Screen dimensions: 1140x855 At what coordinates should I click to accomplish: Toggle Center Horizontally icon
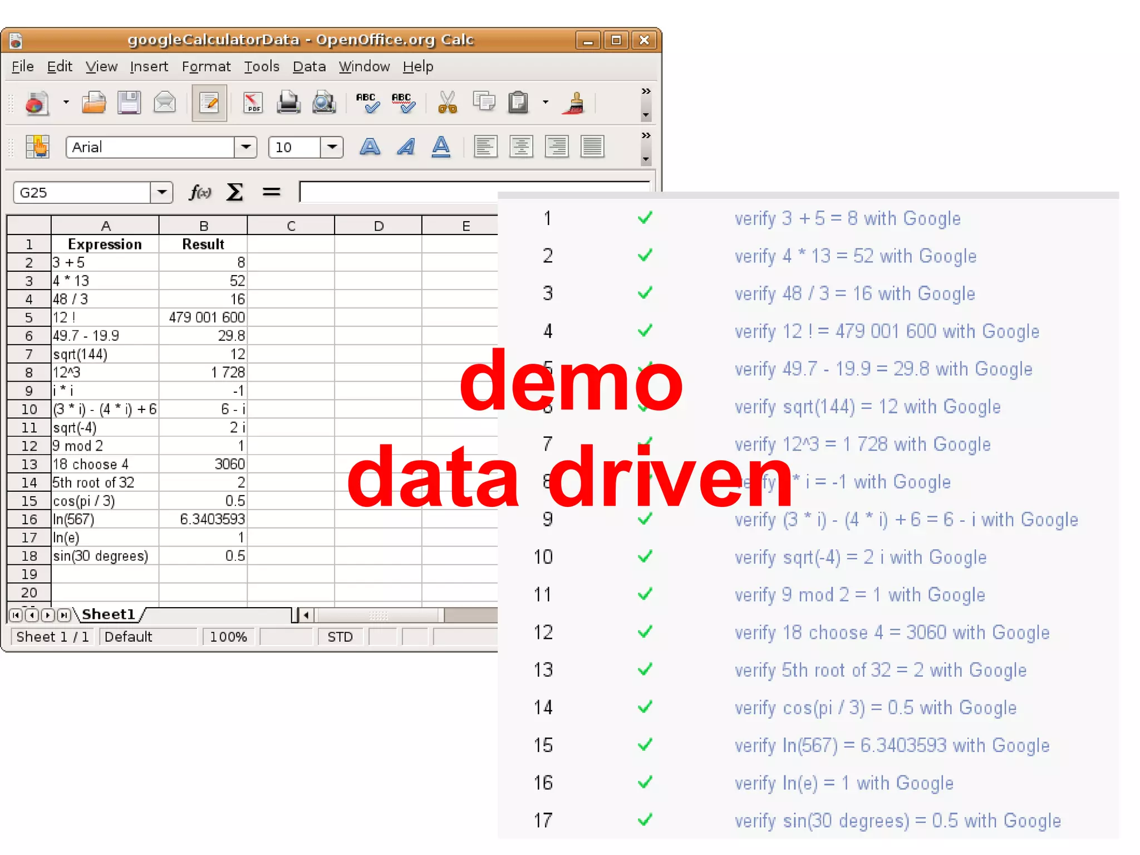(521, 147)
